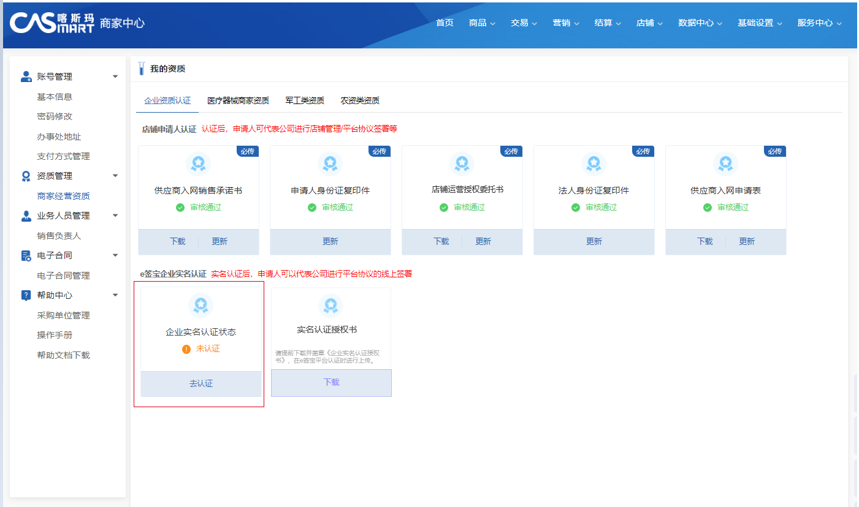This screenshot has width=859, height=507.
Task: Click the 帮助中心 question mark icon
Action: 26,295
